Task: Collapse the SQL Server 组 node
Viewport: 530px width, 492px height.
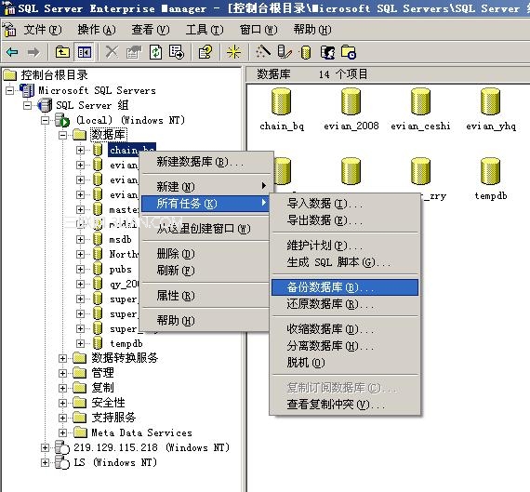Action: (27, 105)
